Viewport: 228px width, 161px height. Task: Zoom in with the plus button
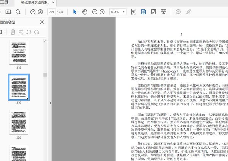pos(102,12)
